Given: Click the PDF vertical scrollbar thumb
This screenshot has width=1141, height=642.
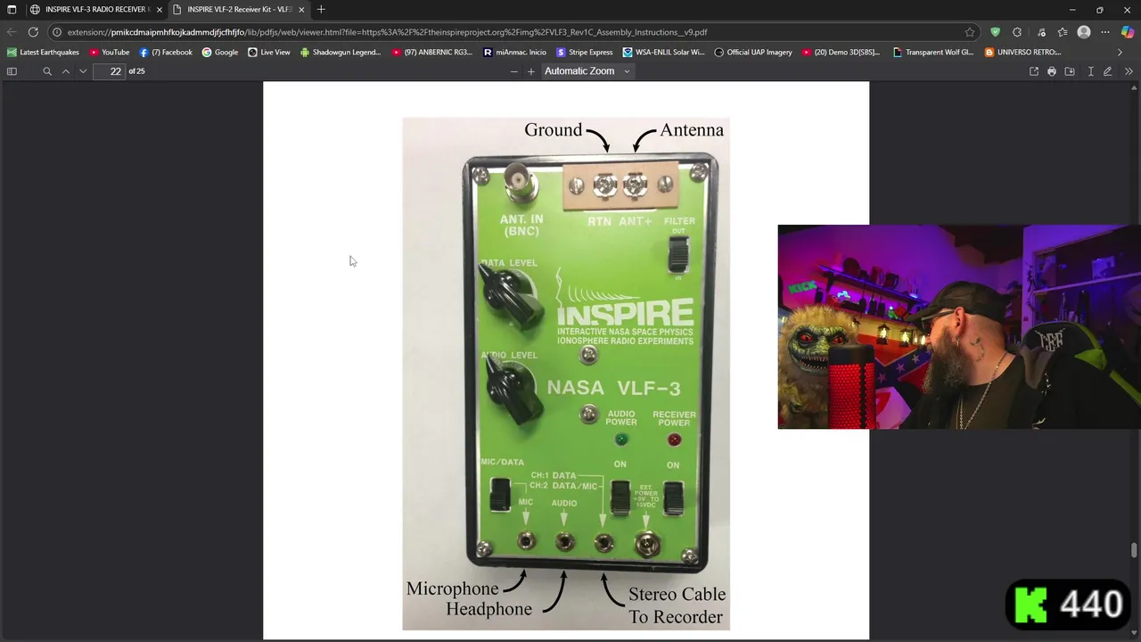Looking at the screenshot, I should click(1135, 551).
